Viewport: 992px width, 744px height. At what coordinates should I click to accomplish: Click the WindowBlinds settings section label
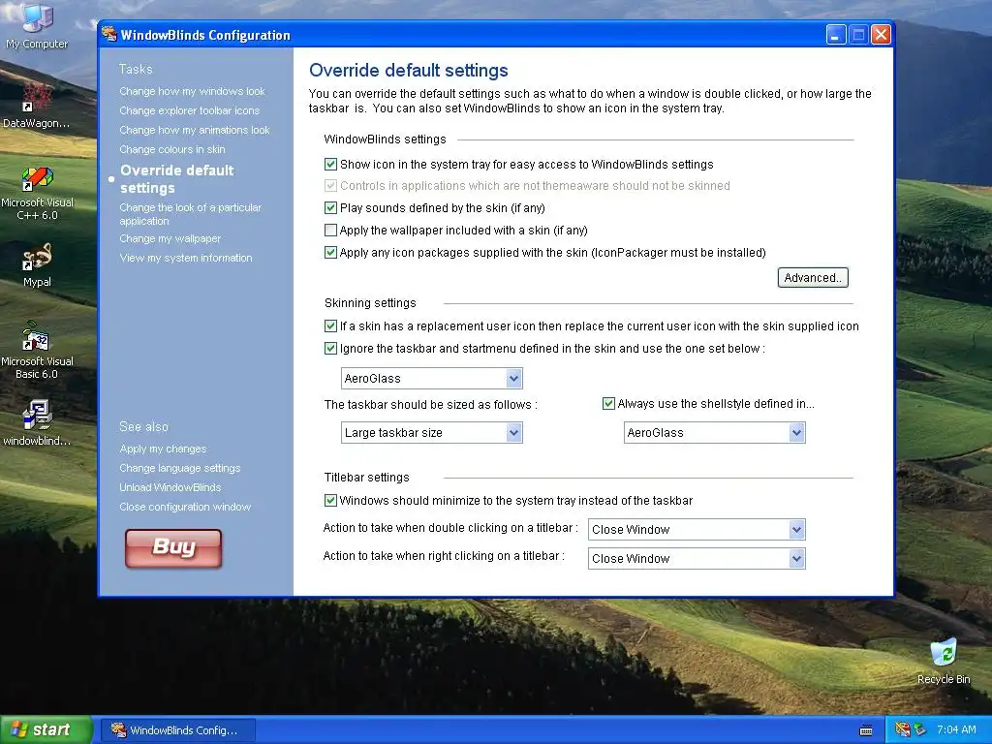[x=386, y=139]
